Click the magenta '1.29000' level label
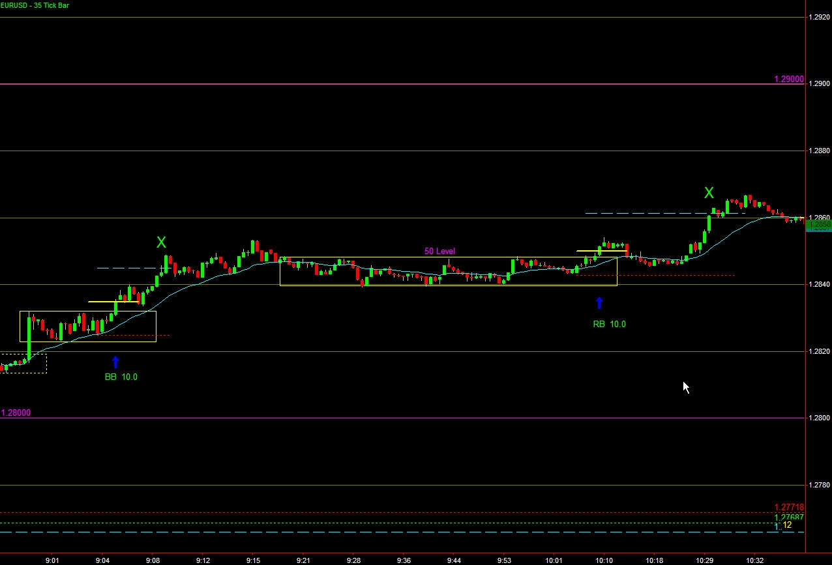Image resolution: width=832 pixels, height=565 pixels. (x=788, y=79)
